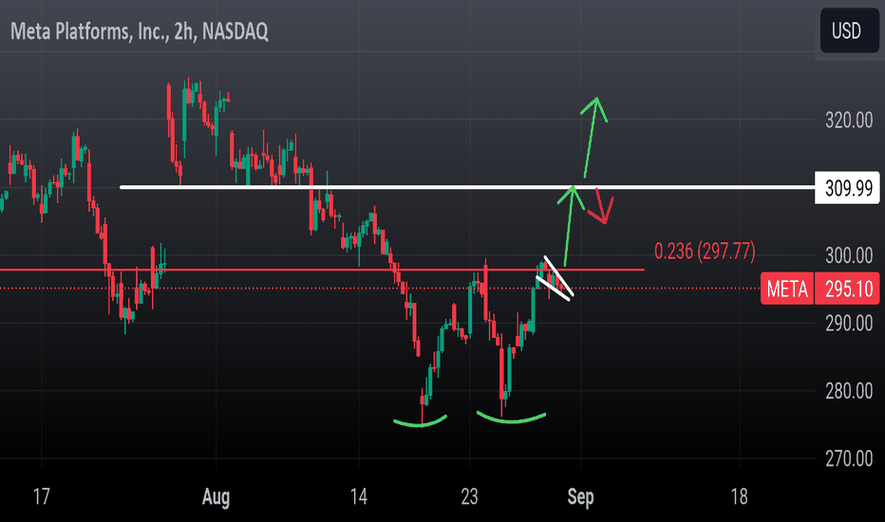The width and height of the screenshot is (885, 522).
Task: Click the 290.00 price axis label
Action: pos(849,324)
